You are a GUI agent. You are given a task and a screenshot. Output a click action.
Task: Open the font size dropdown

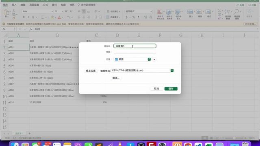coord(62,11)
